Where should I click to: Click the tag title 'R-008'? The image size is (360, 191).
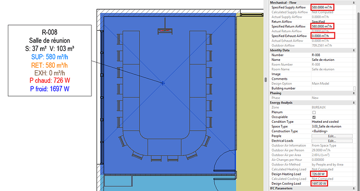[x=50, y=32]
